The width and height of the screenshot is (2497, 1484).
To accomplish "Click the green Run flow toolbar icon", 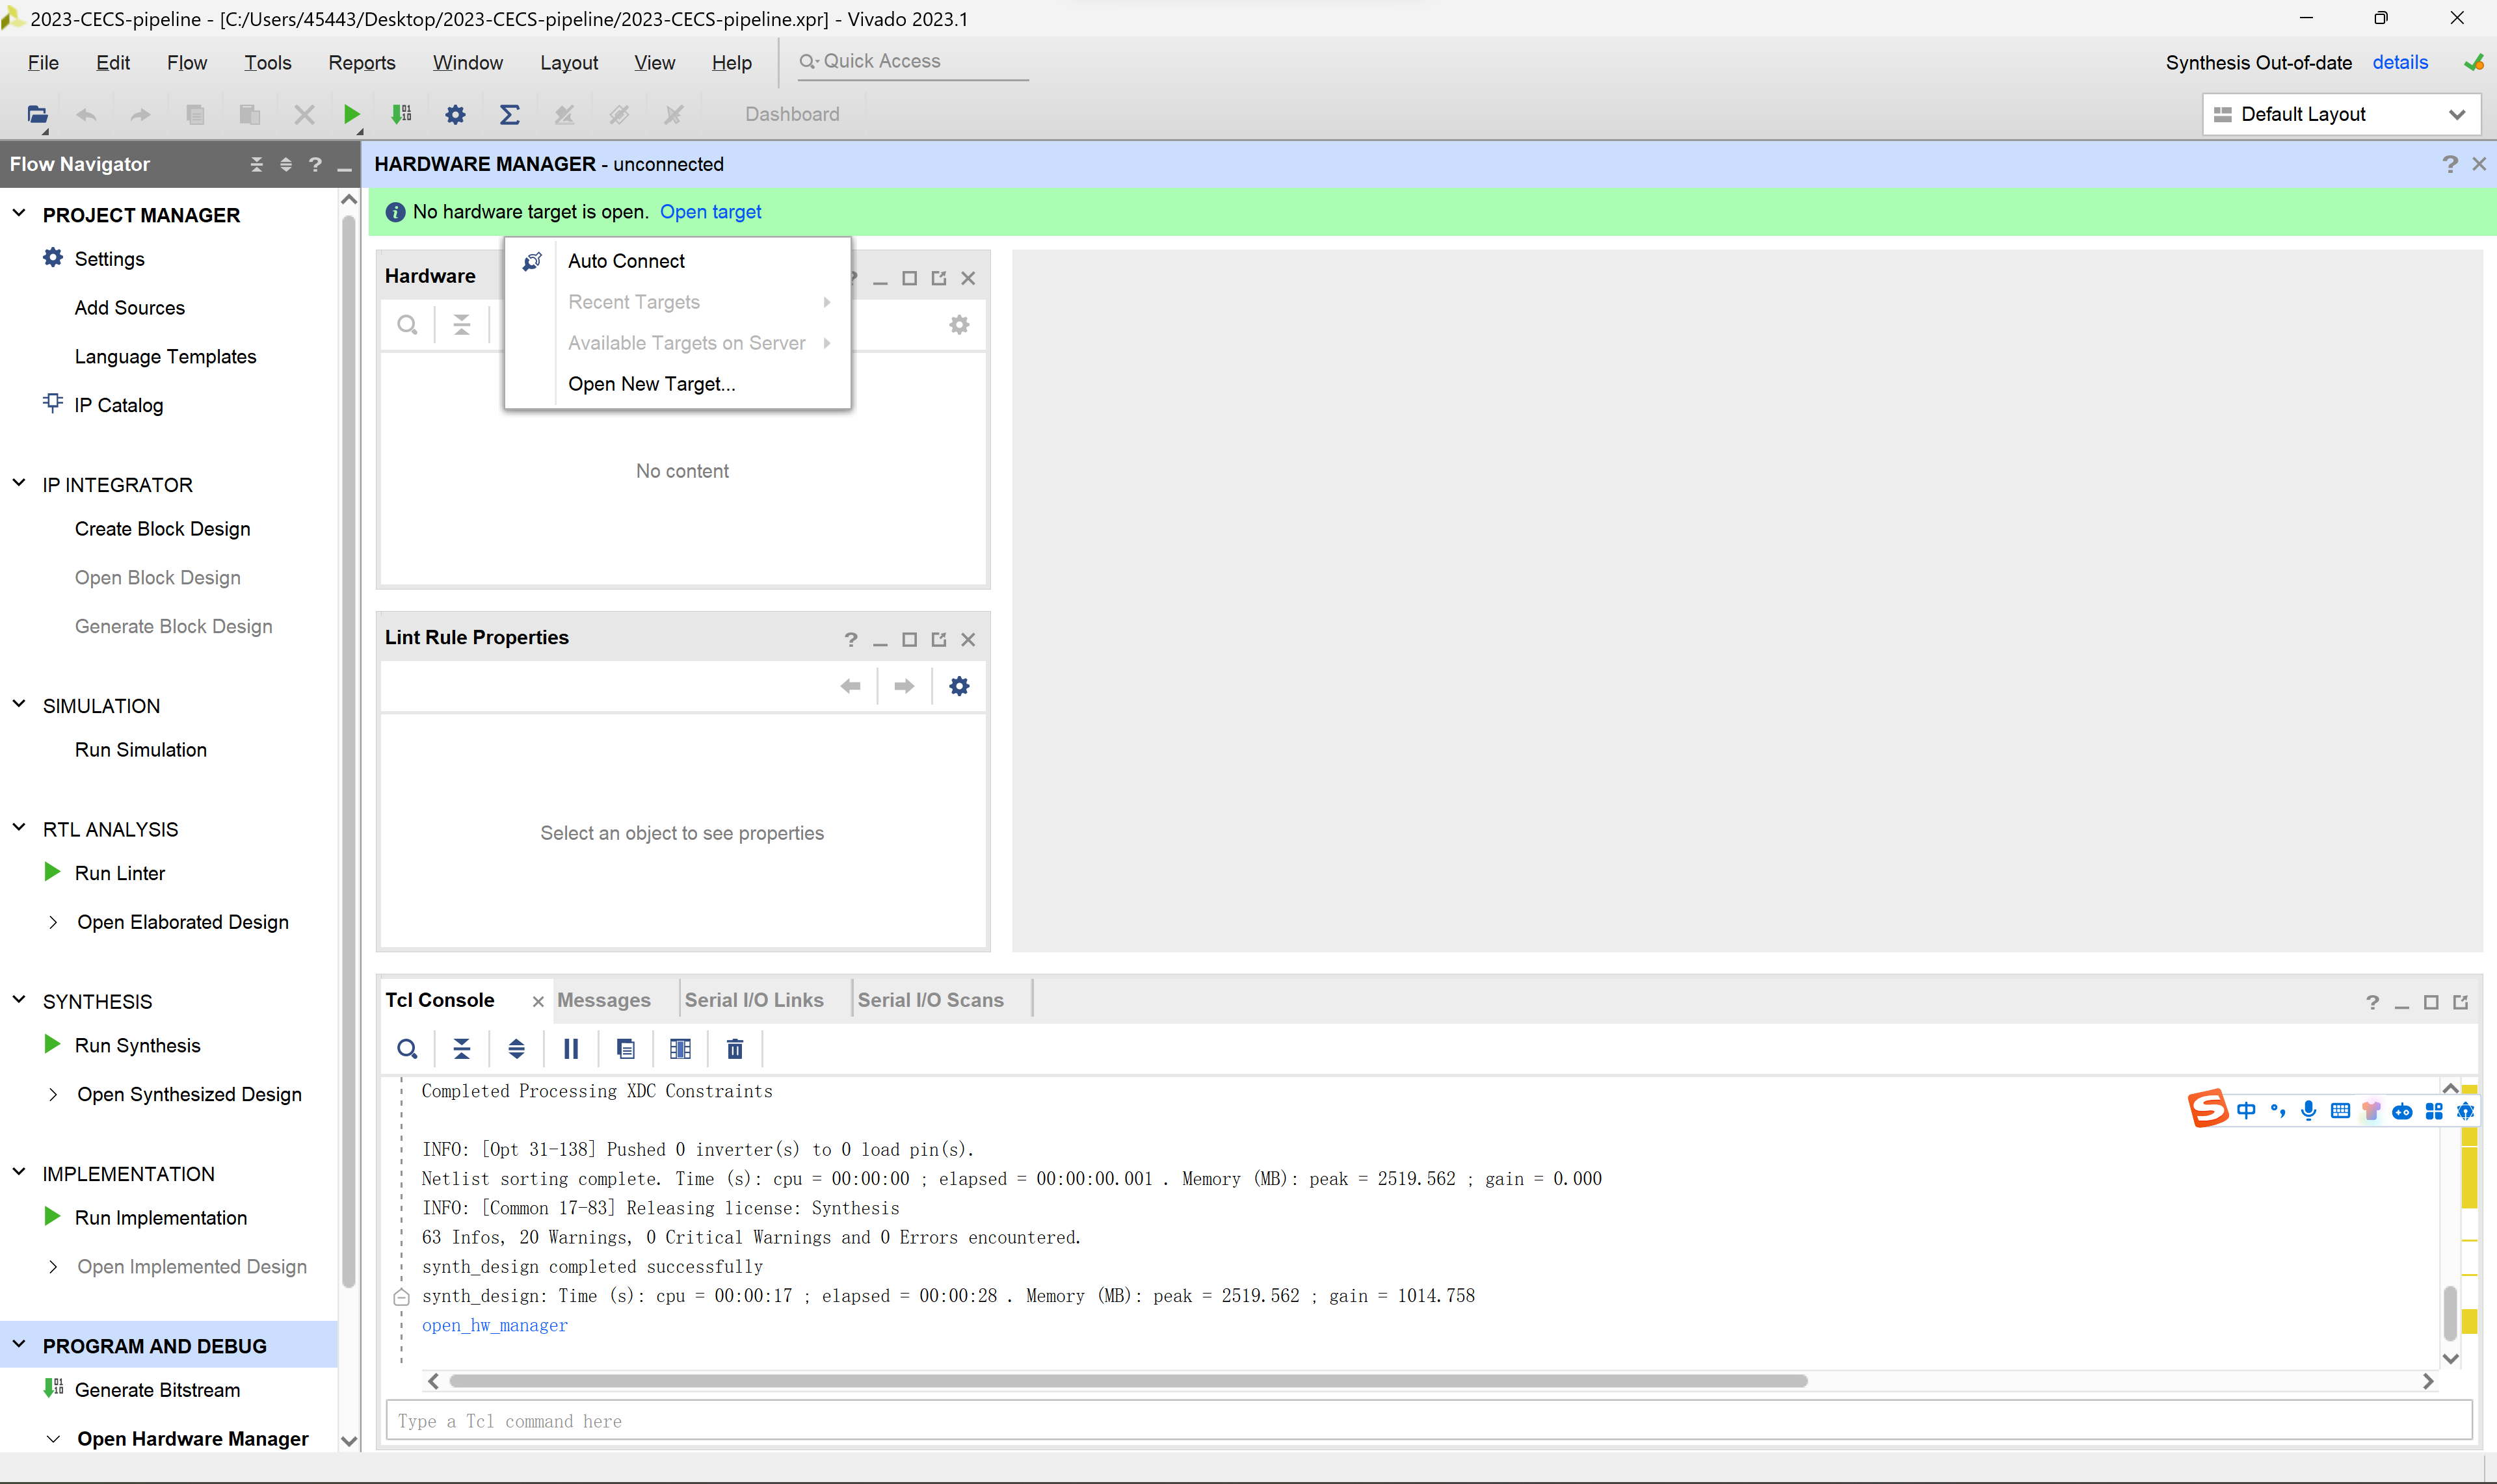I will [x=351, y=114].
